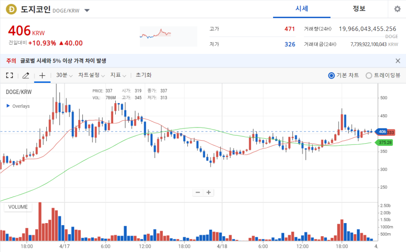This screenshot has width=406, height=252.
Task: Click the 4/17 date axis label
Action: (64, 246)
